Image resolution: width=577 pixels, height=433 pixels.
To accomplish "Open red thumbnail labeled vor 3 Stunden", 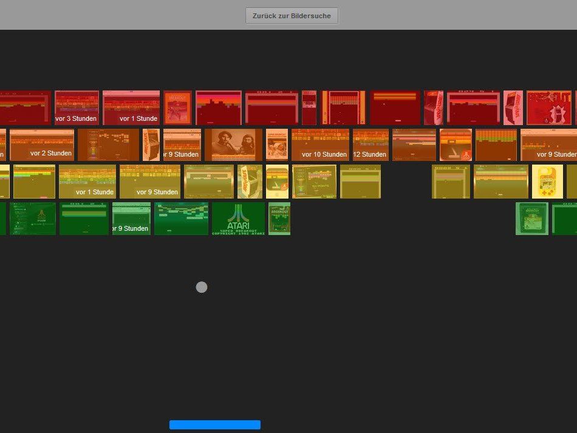I will (x=77, y=107).
